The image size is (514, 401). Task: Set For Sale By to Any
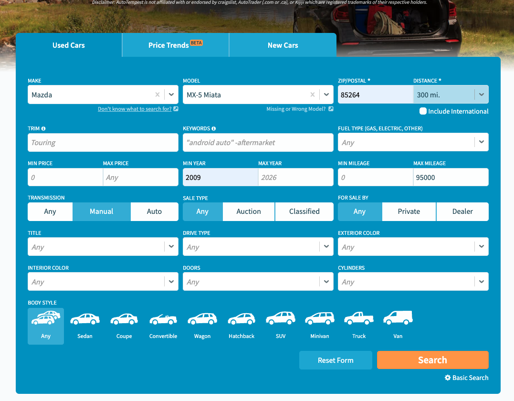(359, 211)
